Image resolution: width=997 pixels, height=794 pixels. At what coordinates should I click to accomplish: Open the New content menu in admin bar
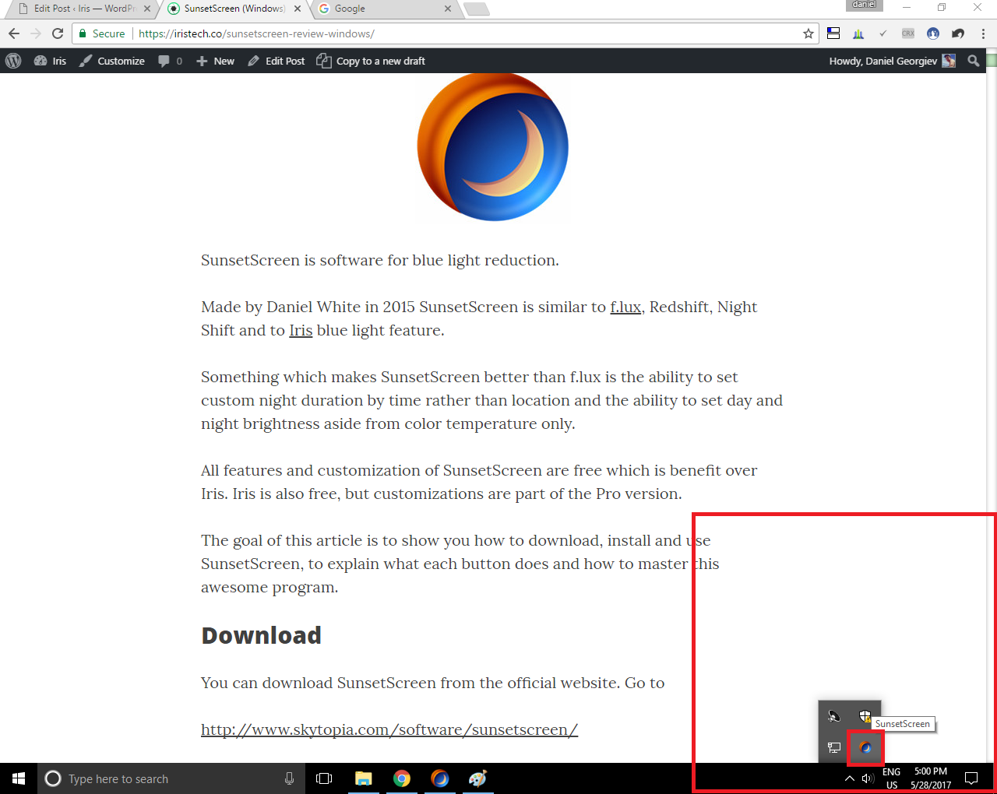(x=215, y=61)
